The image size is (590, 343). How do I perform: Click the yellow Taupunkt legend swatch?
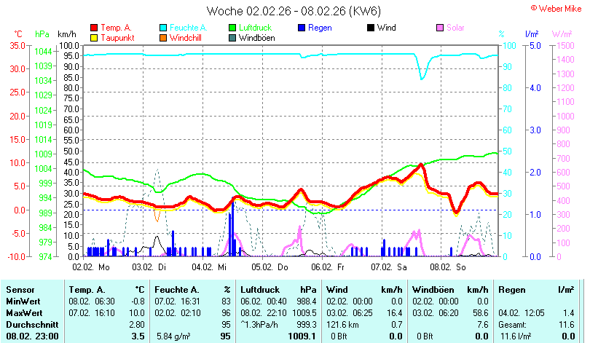[x=94, y=38]
